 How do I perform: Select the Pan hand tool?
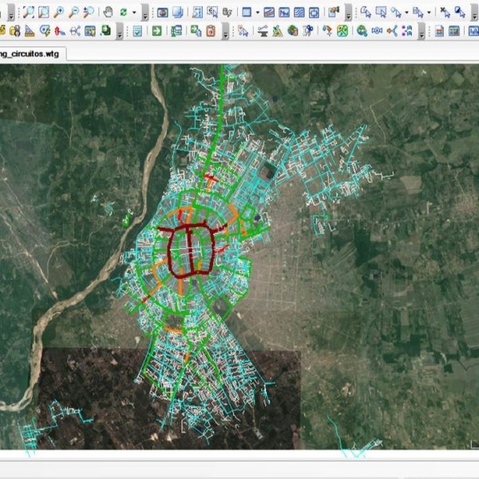click(x=108, y=12)
